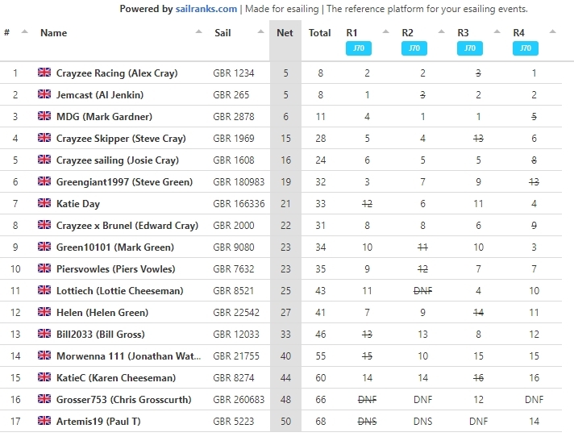This screenshot has height=445, width=574.
Task: Click the J70 badge under R3
Action: click(x=470, y=48)
